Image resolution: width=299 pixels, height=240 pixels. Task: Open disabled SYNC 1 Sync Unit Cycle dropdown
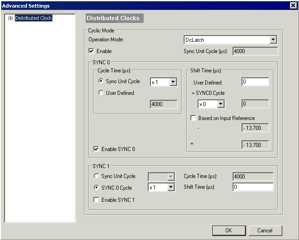pyautogui.click(x=171, y=177)
